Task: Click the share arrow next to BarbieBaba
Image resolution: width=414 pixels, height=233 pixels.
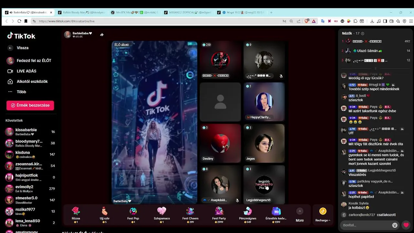Action: [102, 35]
